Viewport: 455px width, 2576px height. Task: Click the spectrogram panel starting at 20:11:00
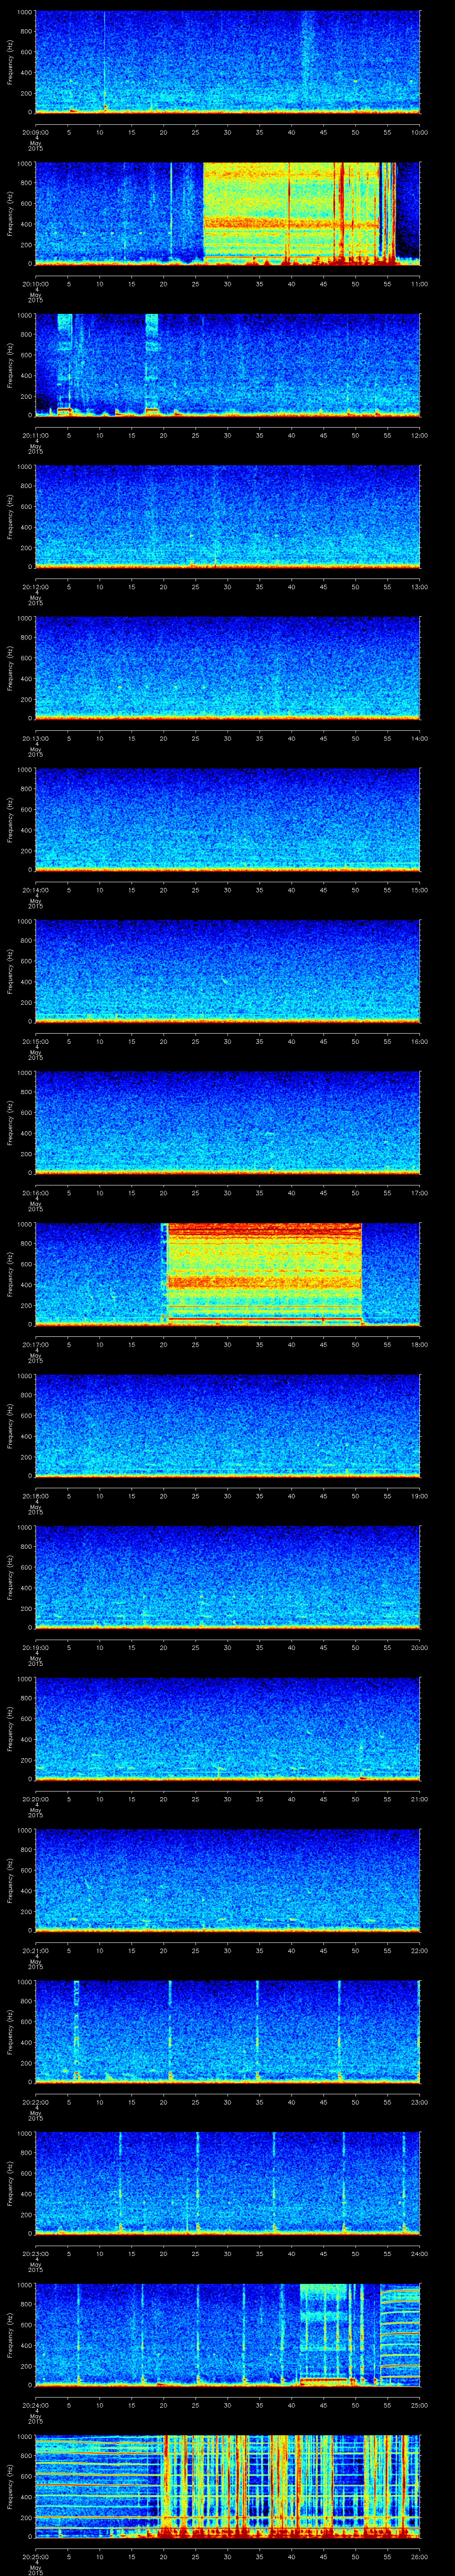pyautogui.click(x=227, y=365)
